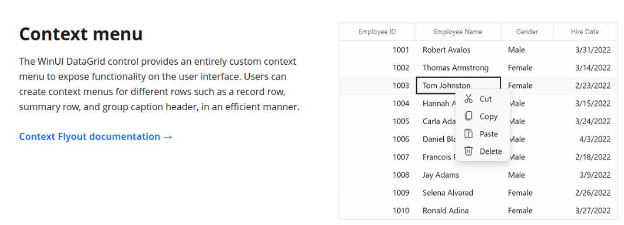Choose Copy in the context menu
Image resolution: width=624 pixels, height=225 pixels.
click(x=488, y=117)
